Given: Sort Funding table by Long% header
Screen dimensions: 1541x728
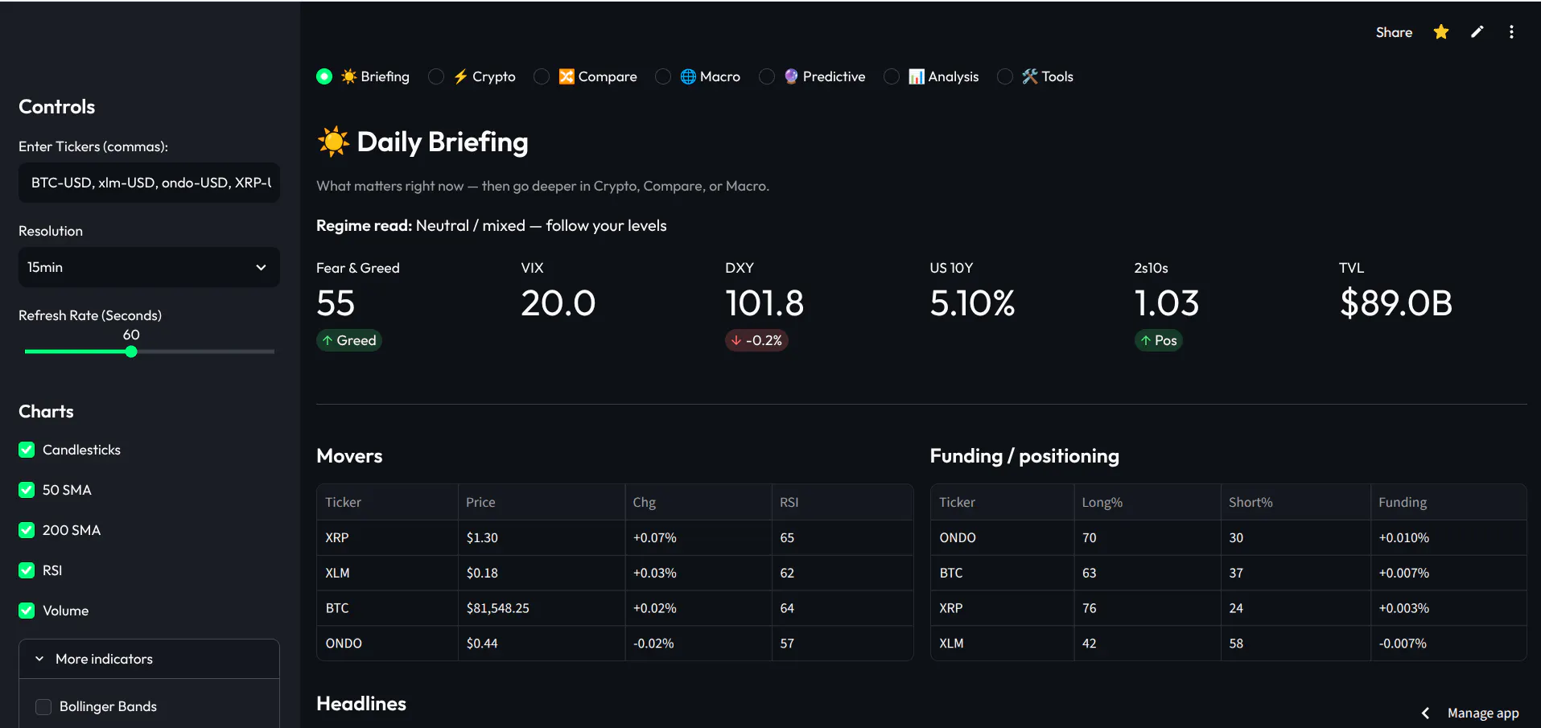Looking at the screenshot, I should point(1147,502).
